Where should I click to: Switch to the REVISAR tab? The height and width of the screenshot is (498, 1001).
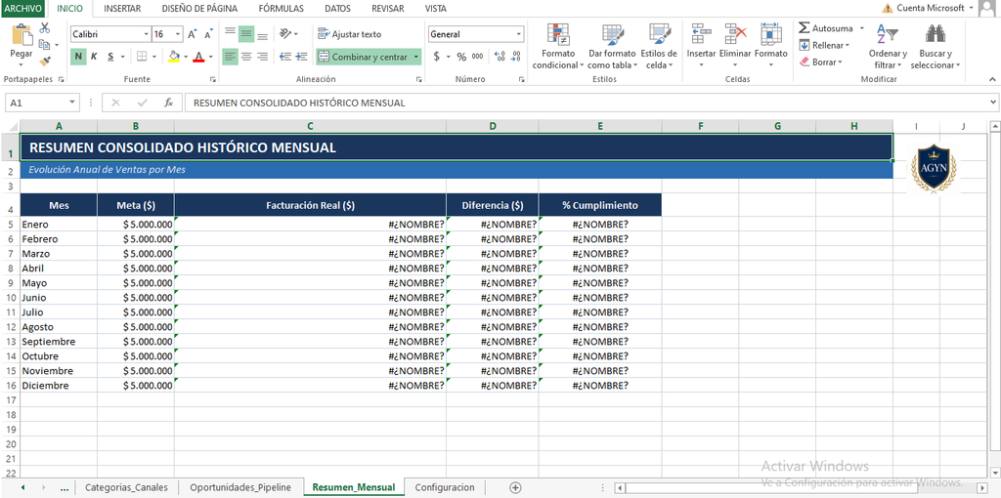click(387, 8)
